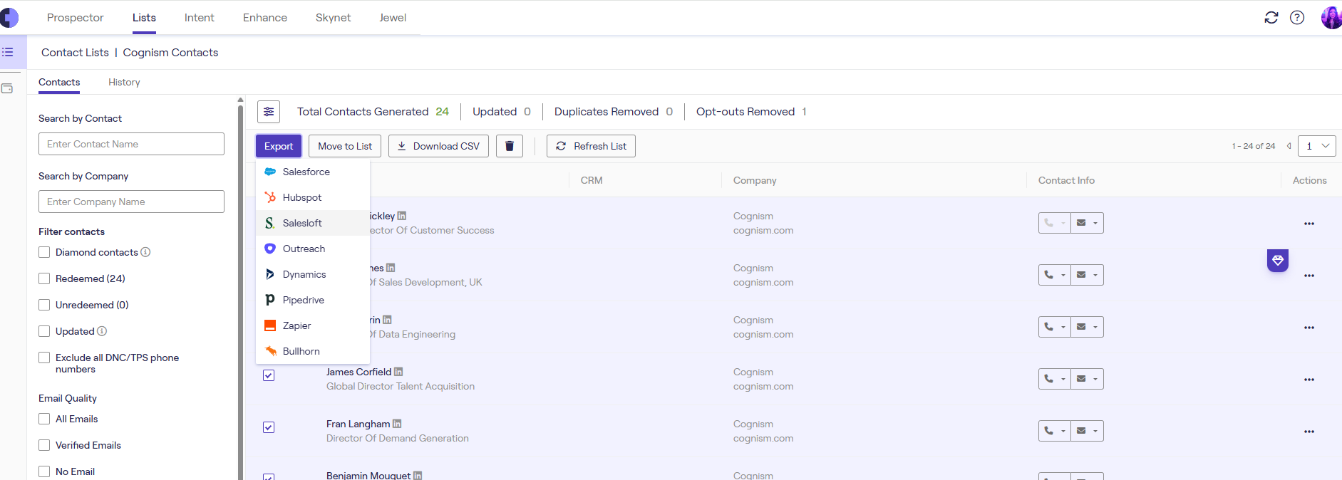Open the page number dropdown
The image size is (1342, 480).
pos(1316,146)
